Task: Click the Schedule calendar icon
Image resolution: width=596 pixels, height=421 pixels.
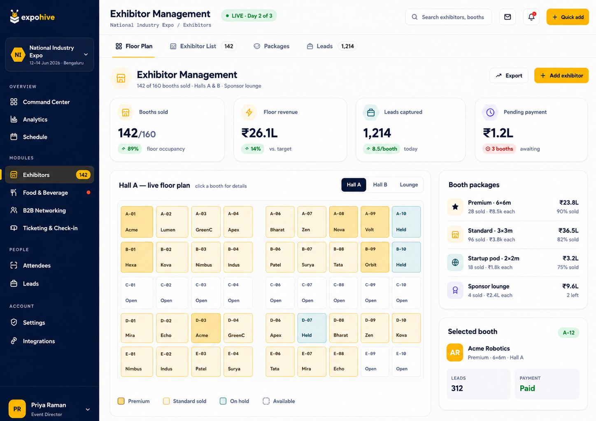Action: (14, 137)
